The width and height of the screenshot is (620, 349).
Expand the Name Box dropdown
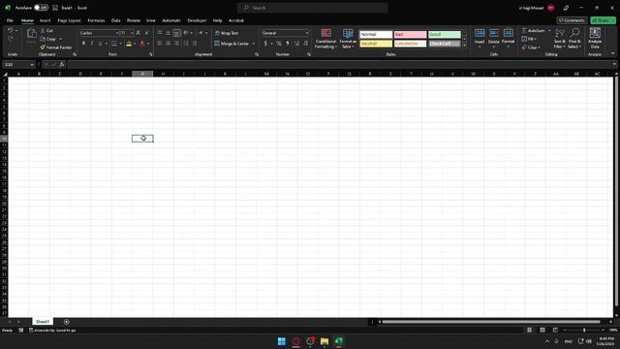[32, 65]
